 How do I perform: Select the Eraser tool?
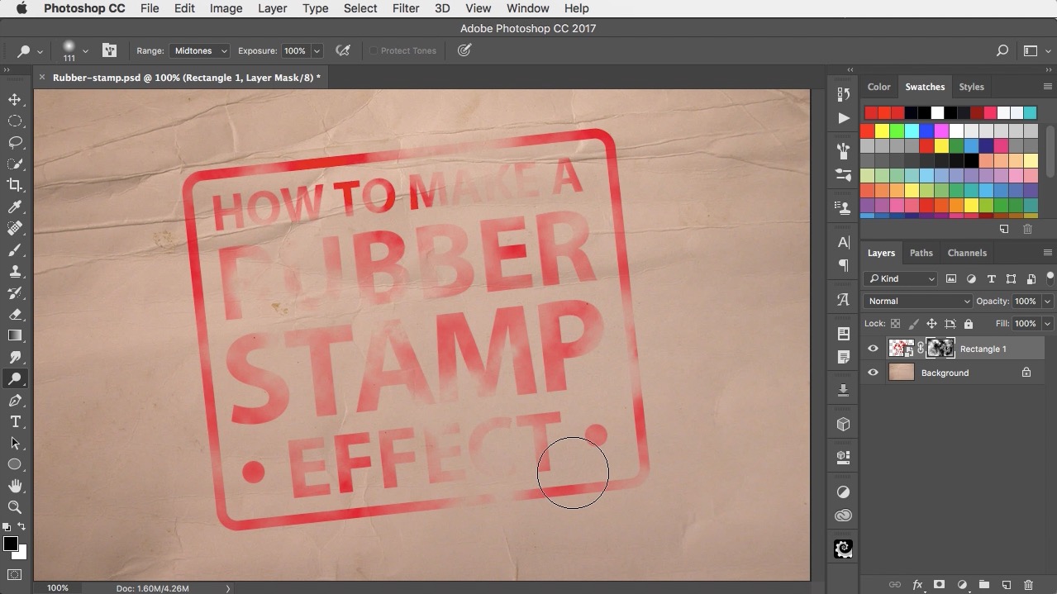pos(15,314)
